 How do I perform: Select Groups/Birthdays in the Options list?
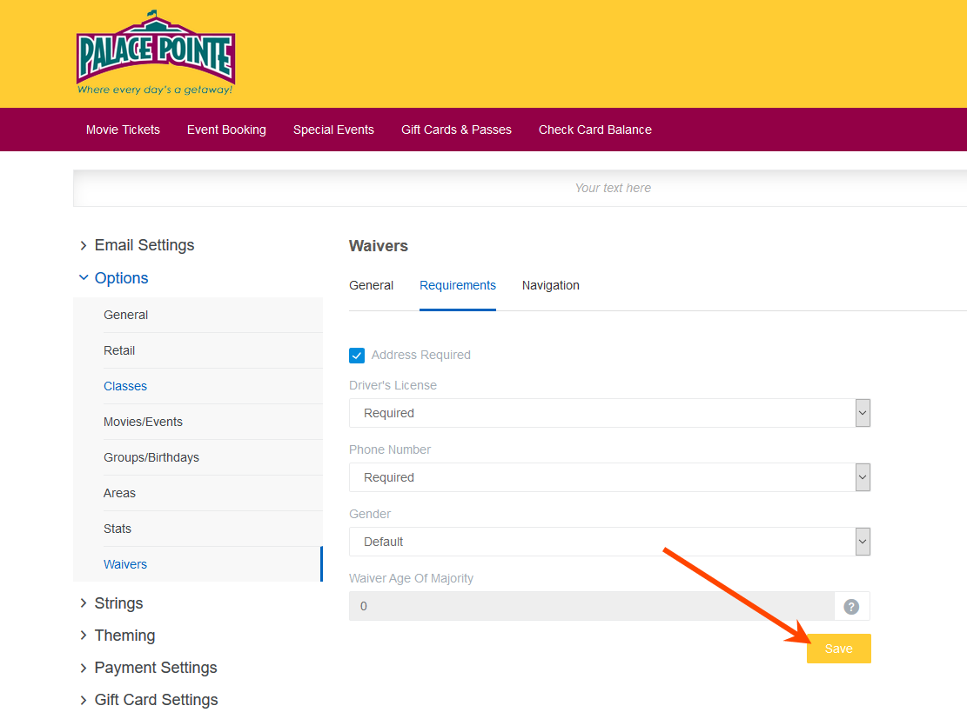[x=151, y=457]
